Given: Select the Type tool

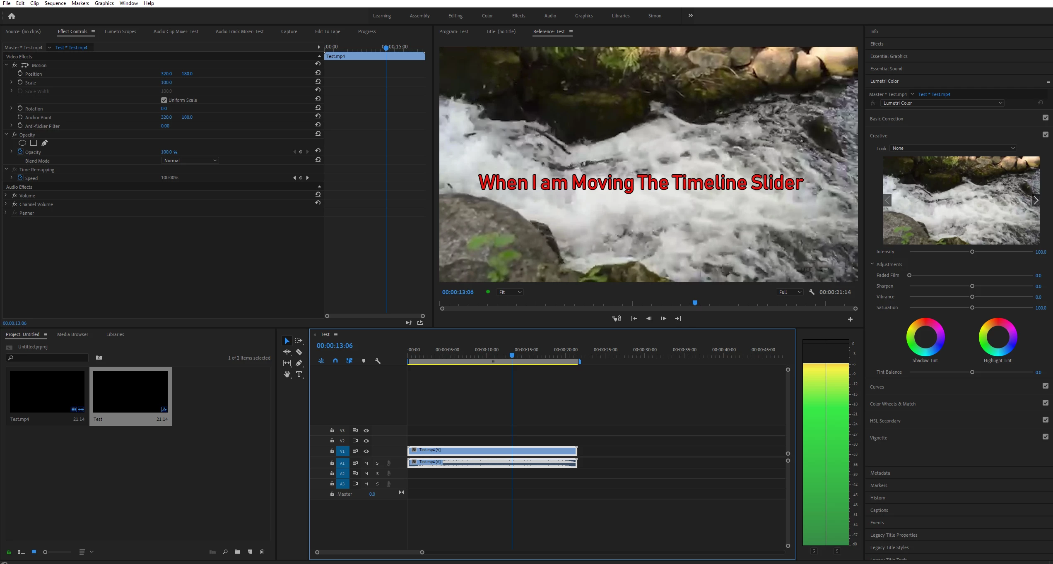Looking at the screenshot, I should (299, 374).
